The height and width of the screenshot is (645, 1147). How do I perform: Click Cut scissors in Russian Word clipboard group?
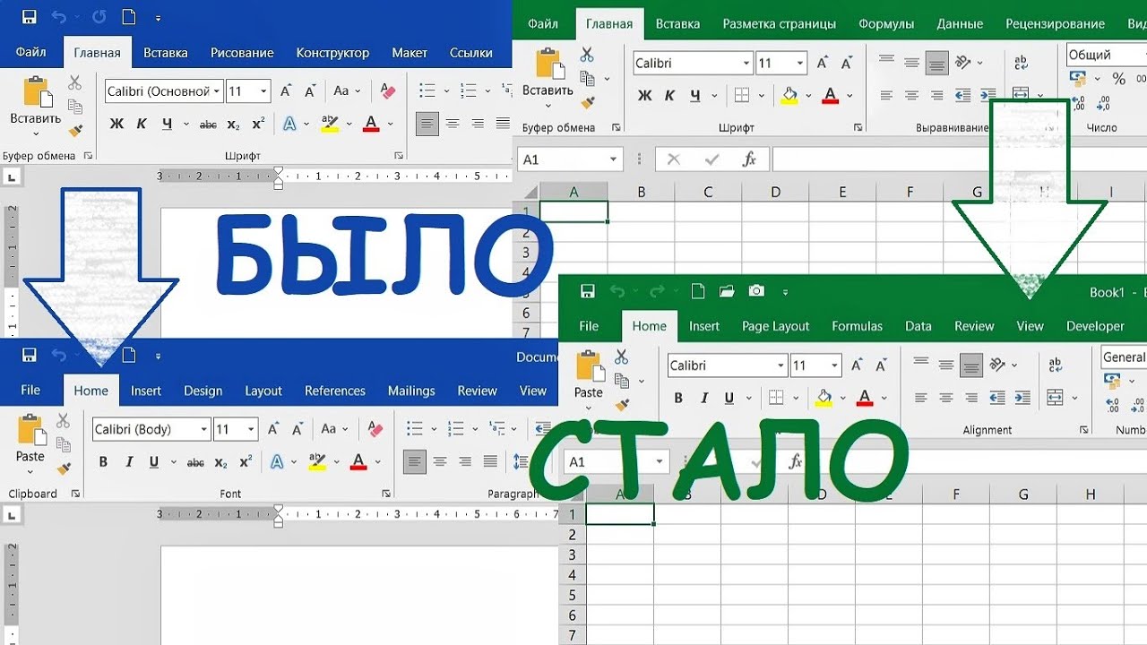[x=75, y=83]
